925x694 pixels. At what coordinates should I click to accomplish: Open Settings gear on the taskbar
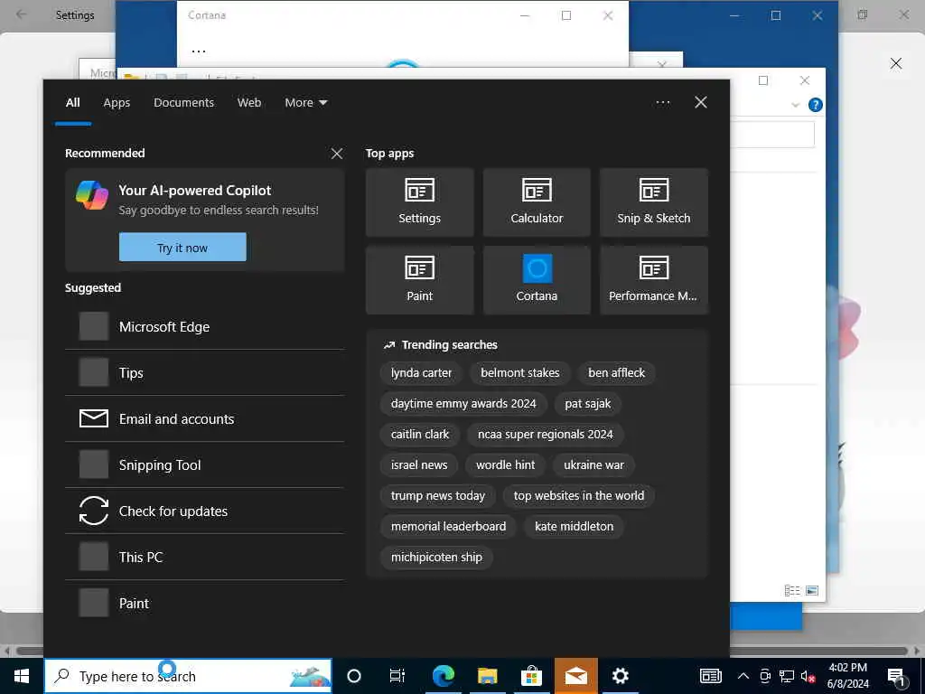(x=620, y=676)
